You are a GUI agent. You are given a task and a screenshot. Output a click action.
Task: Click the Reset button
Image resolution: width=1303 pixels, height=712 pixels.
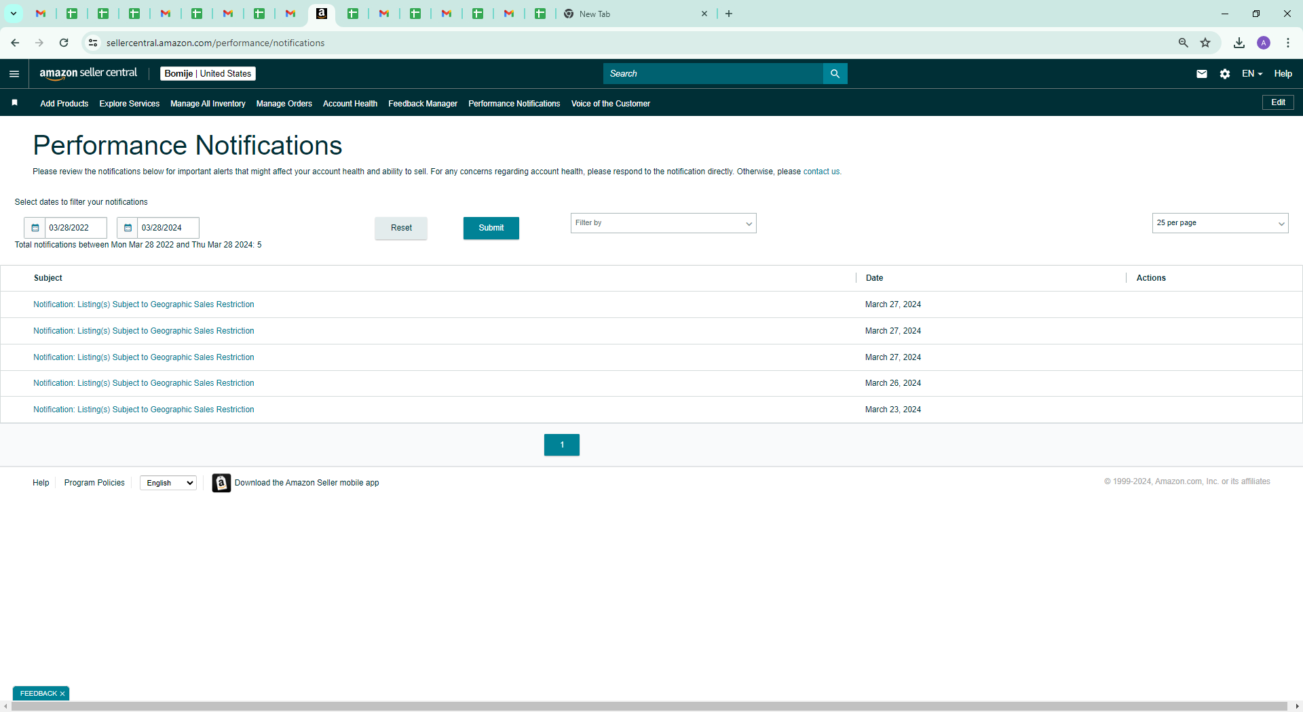pyautogui.click(x=401, y=228)
